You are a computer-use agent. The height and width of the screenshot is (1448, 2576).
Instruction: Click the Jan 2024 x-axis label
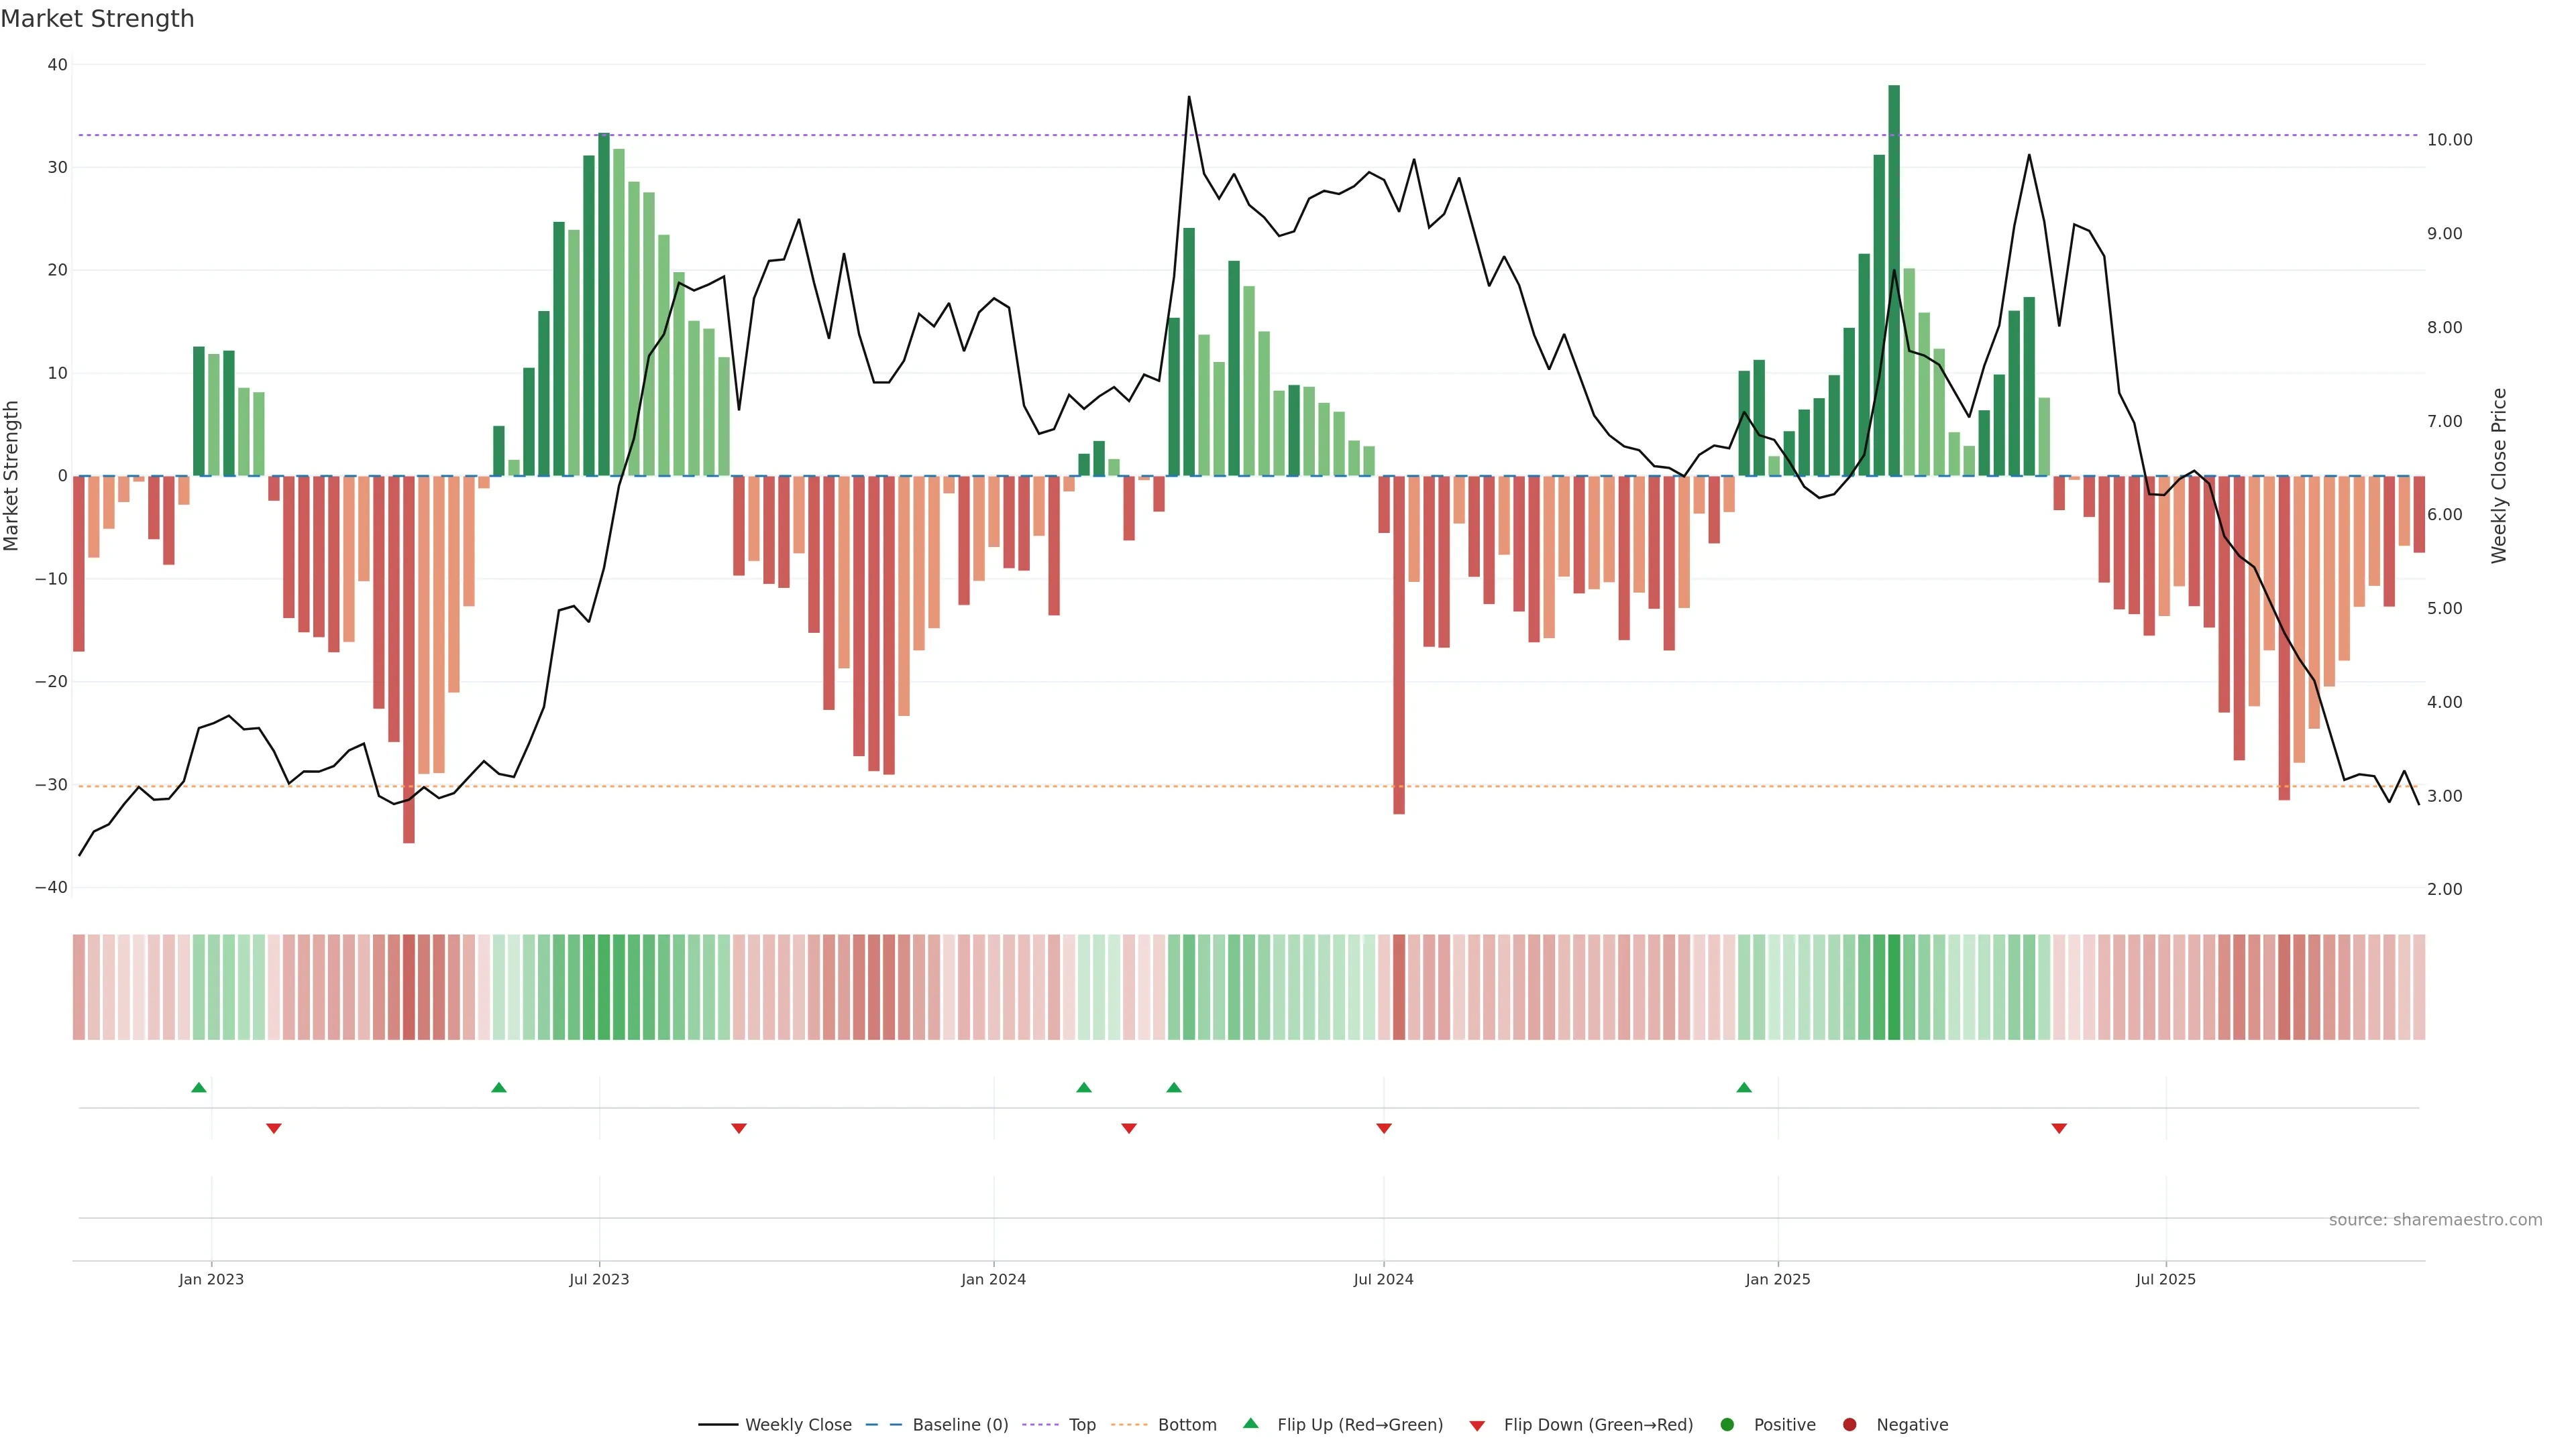[x=993, y=1279]
